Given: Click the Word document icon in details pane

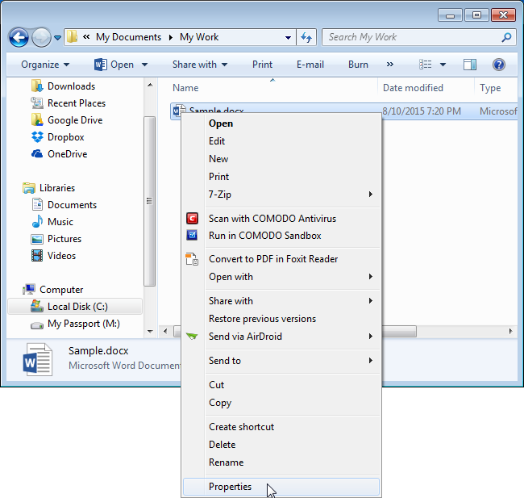Looking at the screenshot, I should click(37, 359).
